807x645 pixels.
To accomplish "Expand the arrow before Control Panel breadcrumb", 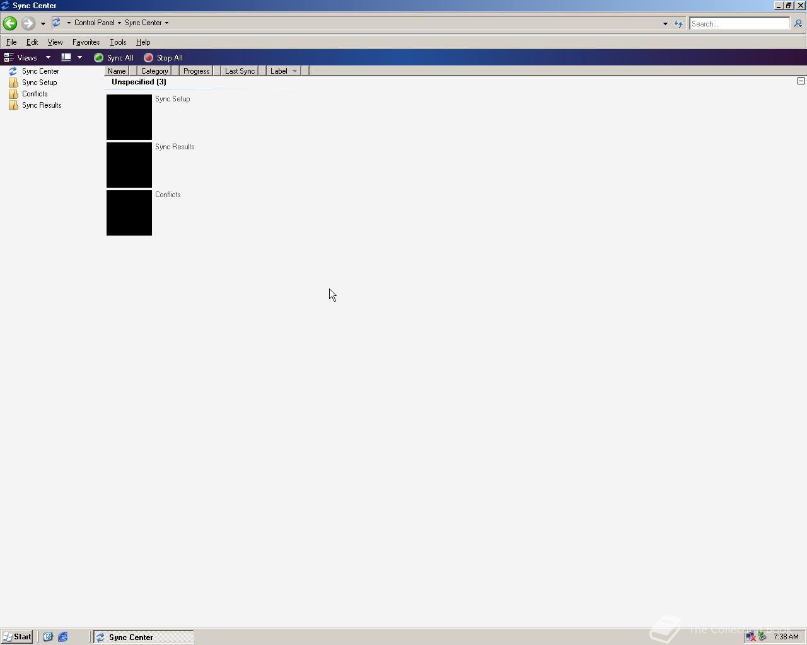I will point(69,23).
